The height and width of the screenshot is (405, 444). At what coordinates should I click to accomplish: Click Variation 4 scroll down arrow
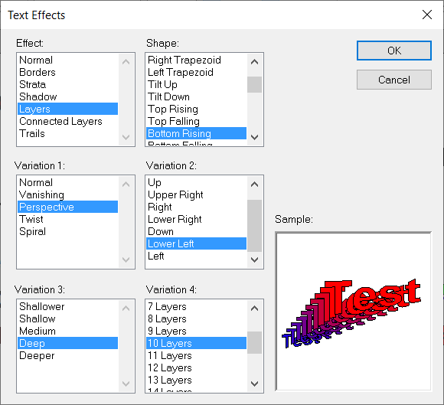254,384
